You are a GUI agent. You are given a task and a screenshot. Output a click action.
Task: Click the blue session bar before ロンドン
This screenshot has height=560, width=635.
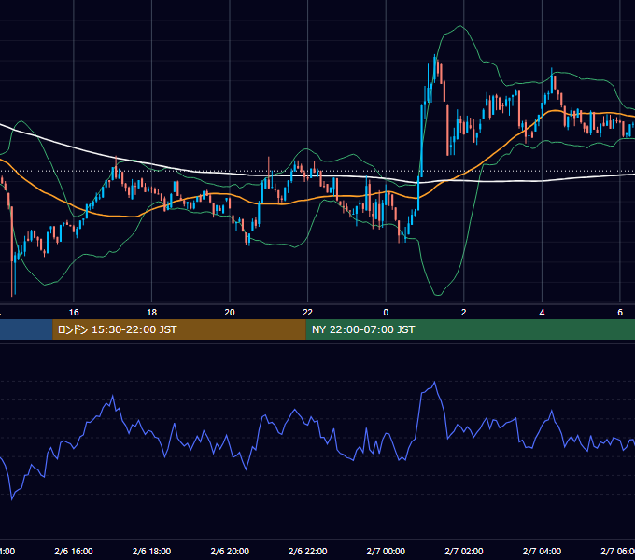[x=26, y=329]
